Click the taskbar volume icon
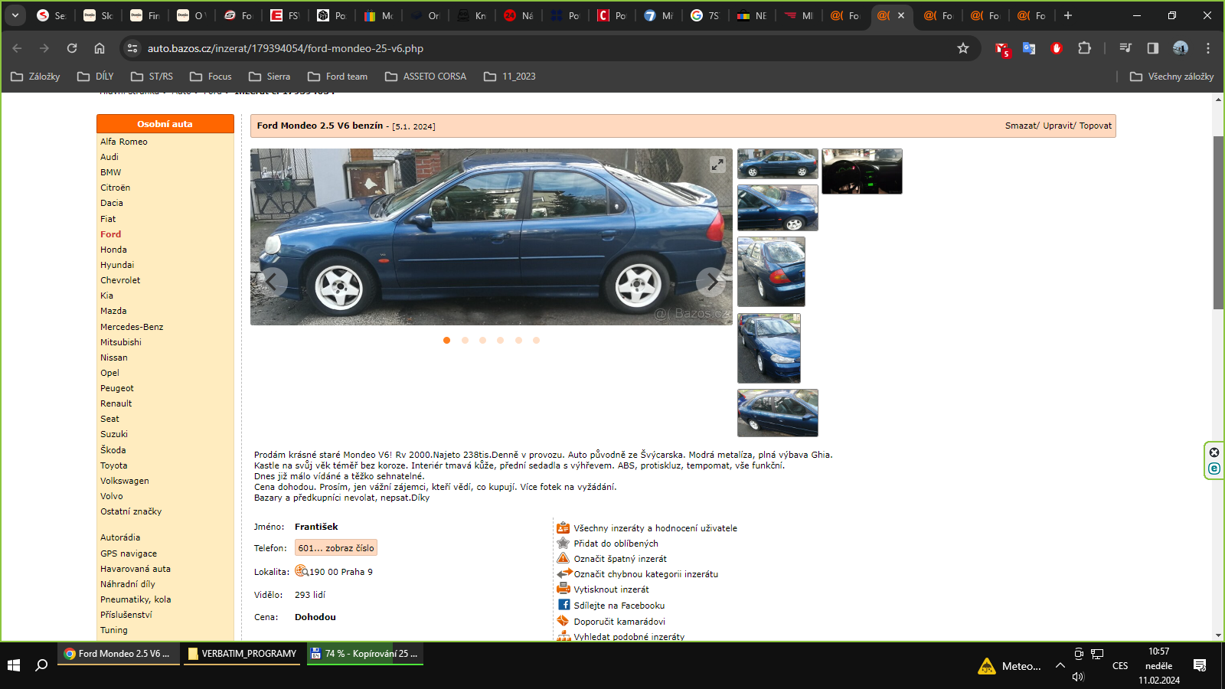This screenshot has width=1225, height=689. (1079, 677)
